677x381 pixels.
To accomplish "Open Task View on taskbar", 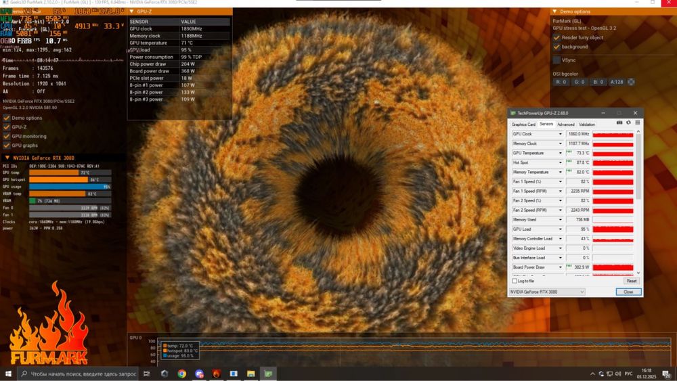I will pyautogui.click(x=147, y=374).
